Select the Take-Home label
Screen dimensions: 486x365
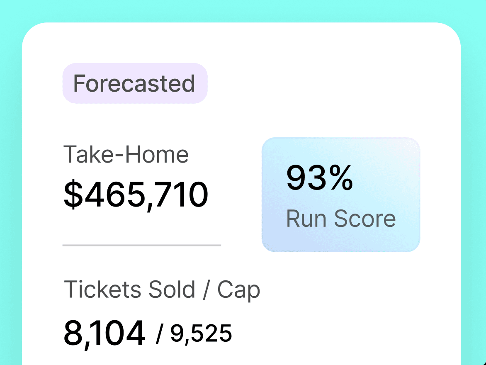[x=126, y=155]
